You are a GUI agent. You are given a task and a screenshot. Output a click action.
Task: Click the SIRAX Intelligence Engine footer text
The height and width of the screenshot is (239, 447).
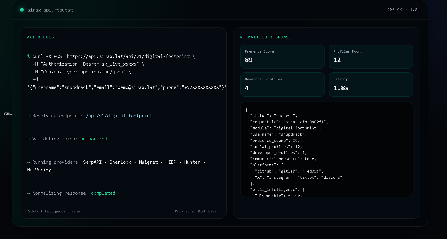tap(54, 211)
